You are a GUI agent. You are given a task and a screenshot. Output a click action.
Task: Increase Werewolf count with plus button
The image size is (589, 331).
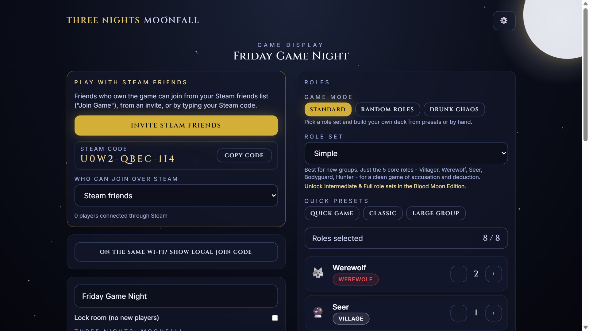tap(493, 274)
